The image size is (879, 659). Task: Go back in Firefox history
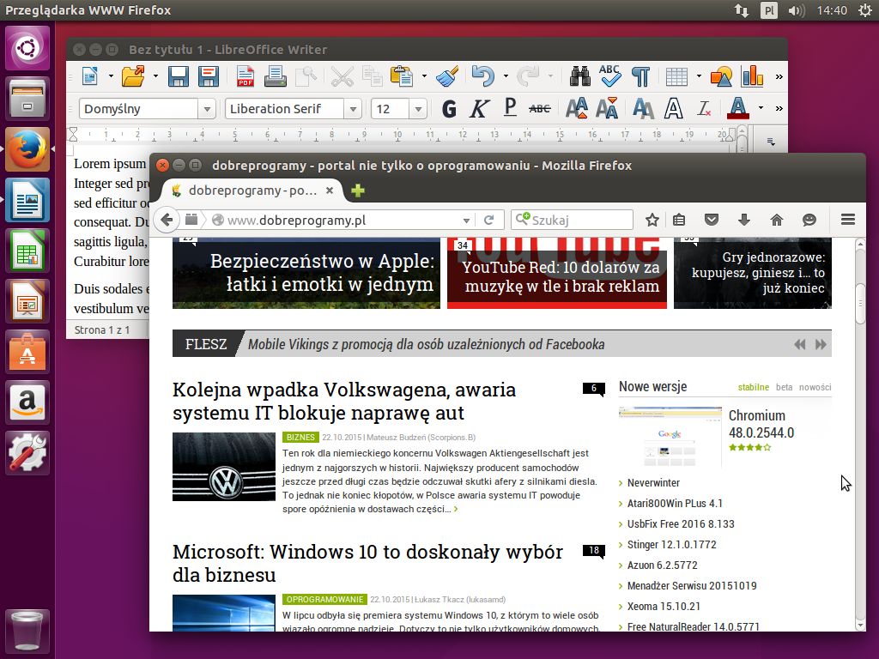[x=167, y=220]
